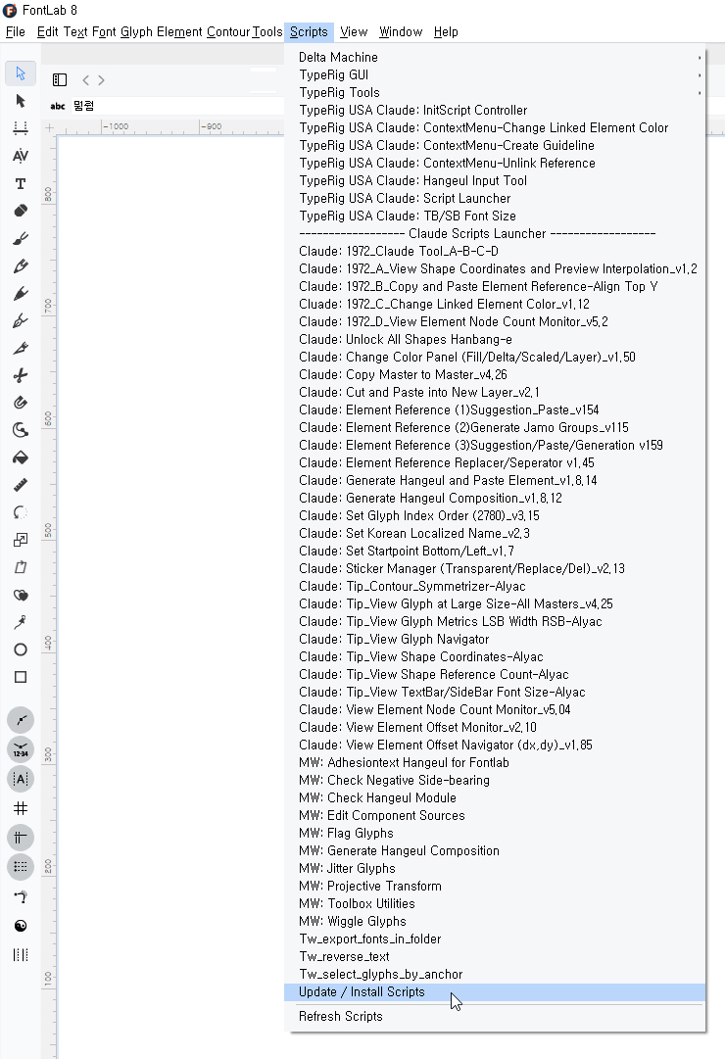Open the Edit menu
725x1059 pixels.
tap(47, 31)
